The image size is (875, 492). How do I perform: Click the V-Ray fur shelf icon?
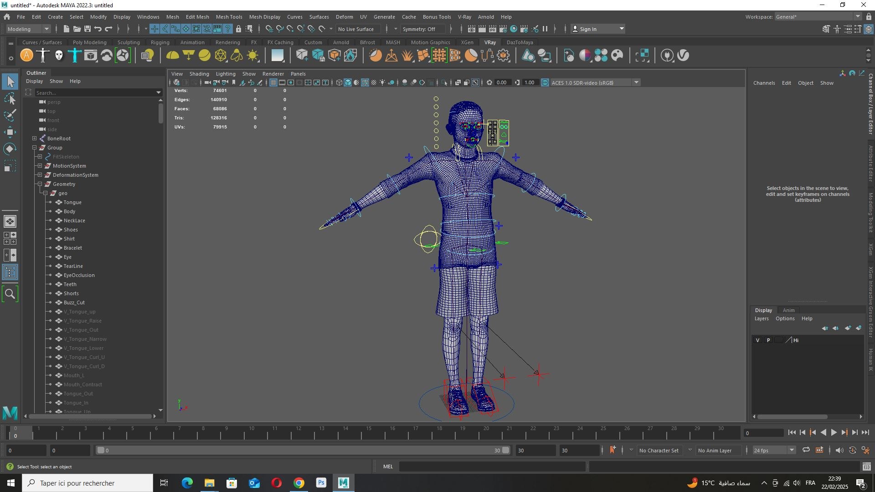pyautogui.click(x=407, y=56)
